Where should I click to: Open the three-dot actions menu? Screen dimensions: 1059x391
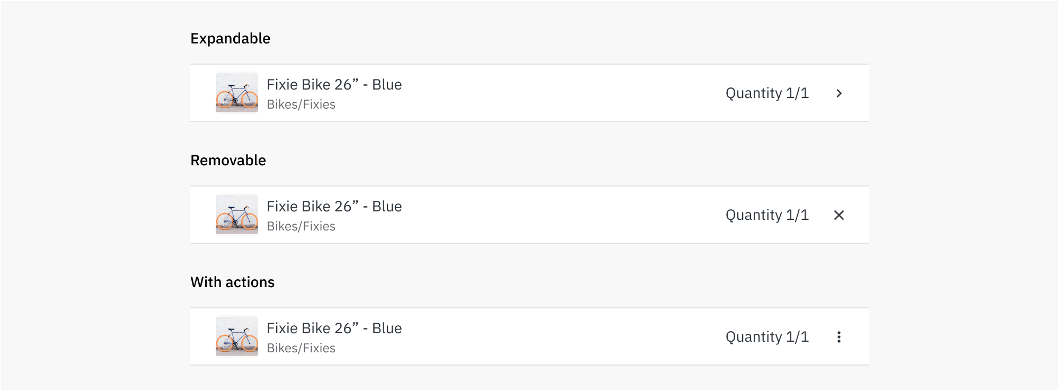point(839,337)
